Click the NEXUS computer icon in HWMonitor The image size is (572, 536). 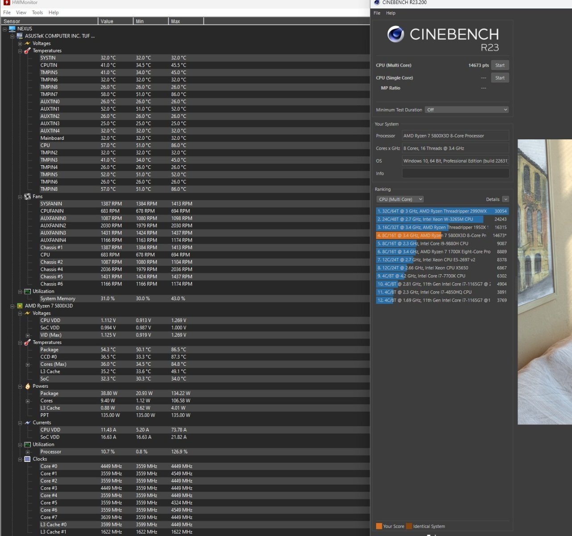[x=12, y=29]
